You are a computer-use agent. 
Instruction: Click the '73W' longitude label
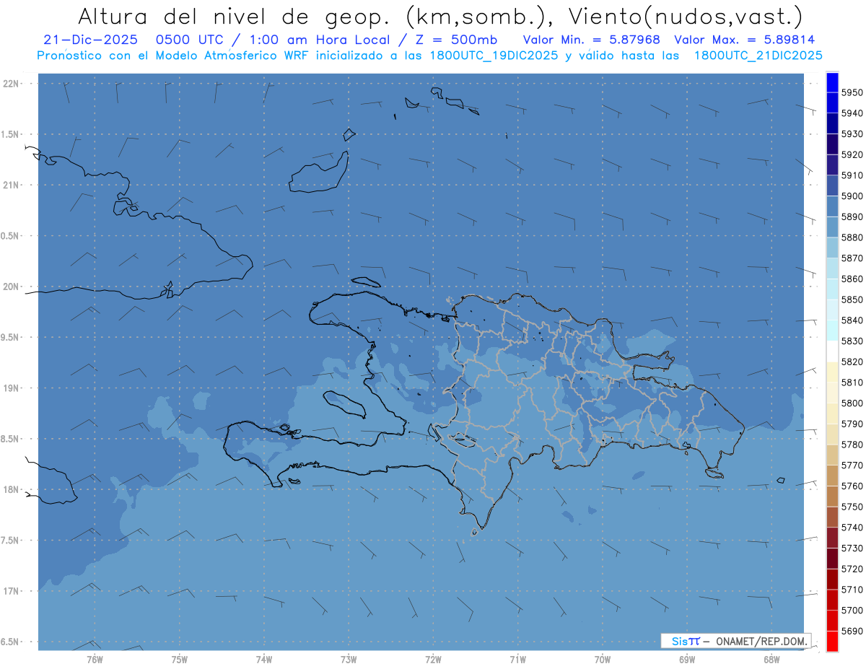[x=349, y=660]
